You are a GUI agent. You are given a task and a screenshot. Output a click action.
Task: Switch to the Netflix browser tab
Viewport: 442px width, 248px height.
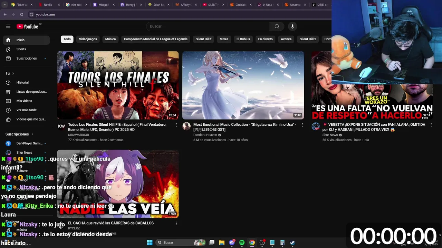coord(48,5)
